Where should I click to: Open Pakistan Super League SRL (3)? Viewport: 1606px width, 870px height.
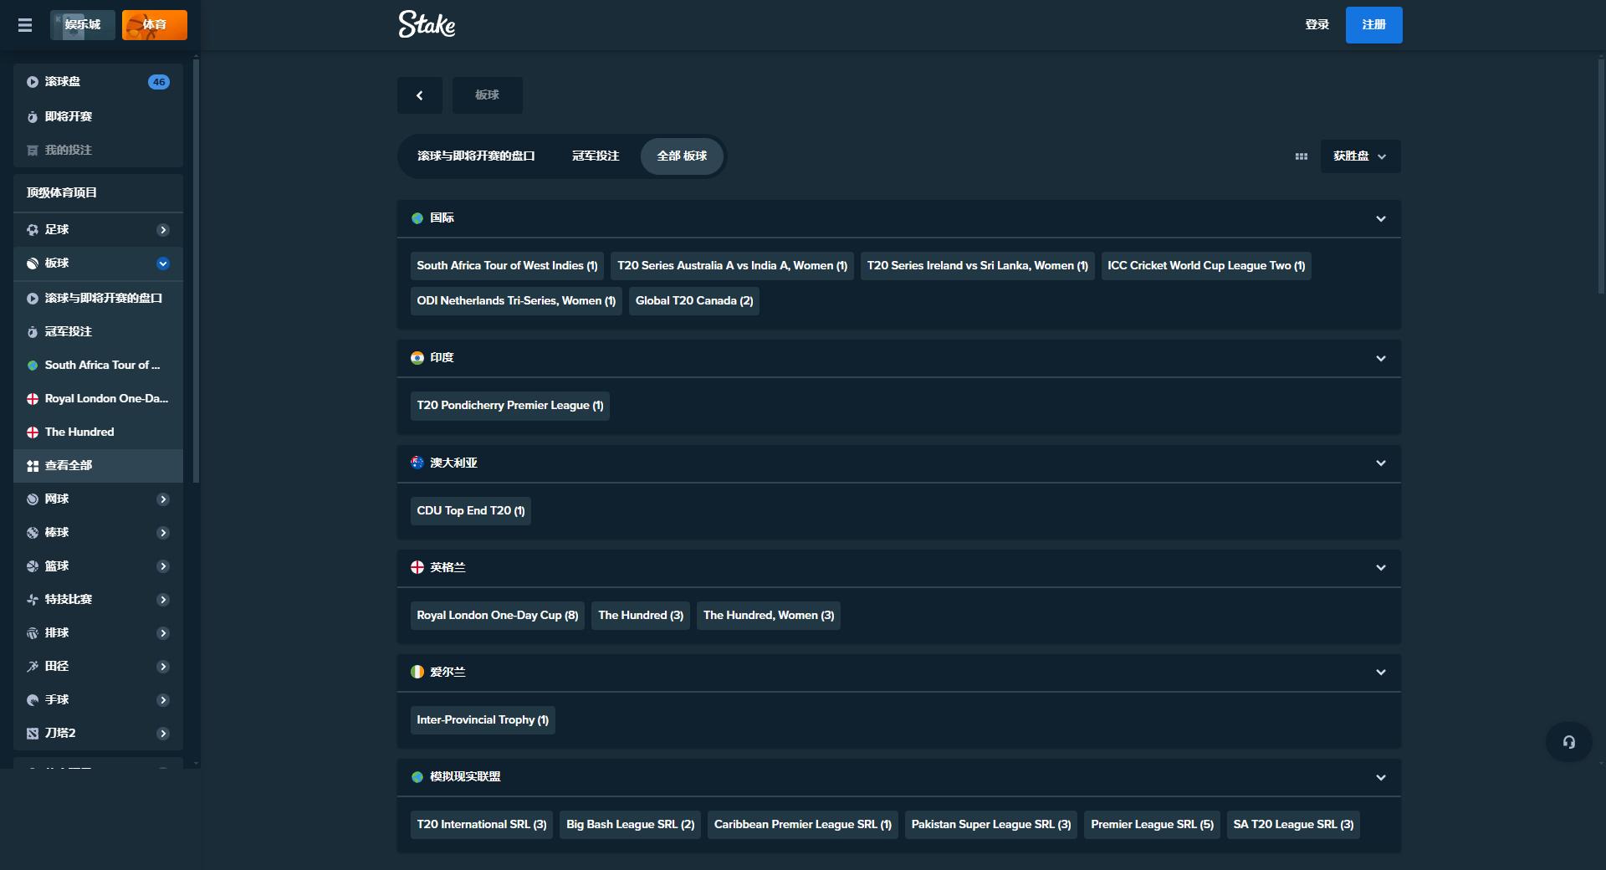(991, 825)
